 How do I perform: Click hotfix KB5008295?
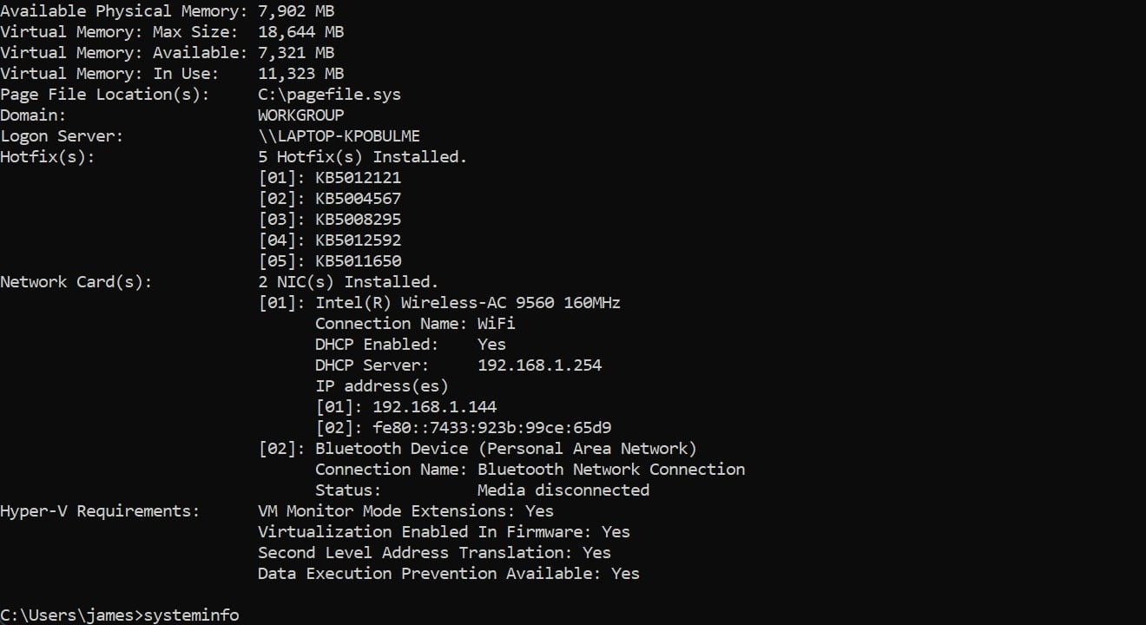[358, 220]
